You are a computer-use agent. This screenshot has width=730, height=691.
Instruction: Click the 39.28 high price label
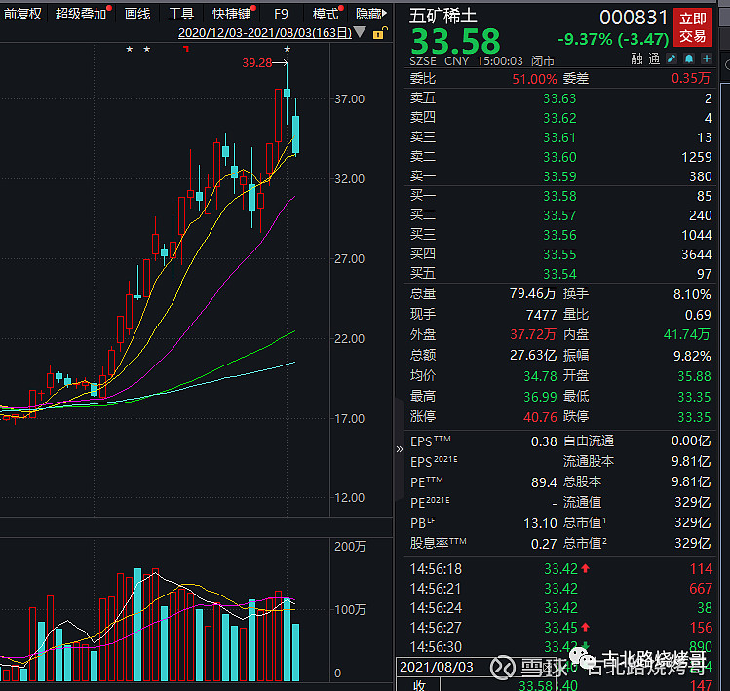[x=257, y=62]
